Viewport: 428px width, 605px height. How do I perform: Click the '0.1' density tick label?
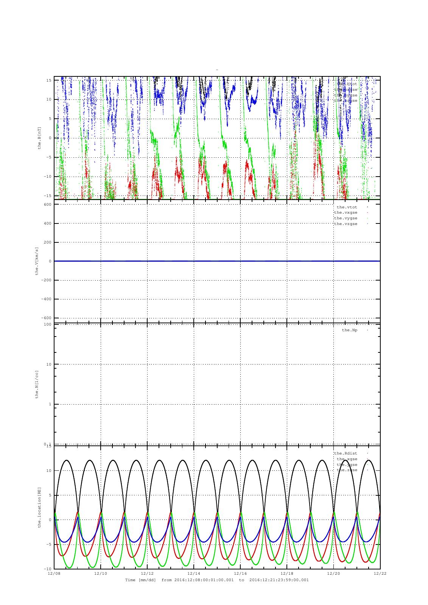(48, 444)
